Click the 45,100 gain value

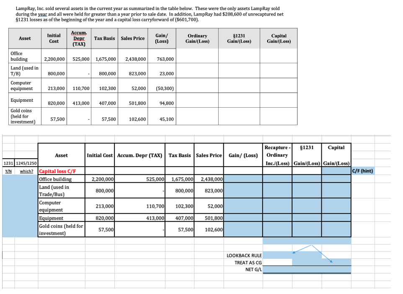pos(167,119)
